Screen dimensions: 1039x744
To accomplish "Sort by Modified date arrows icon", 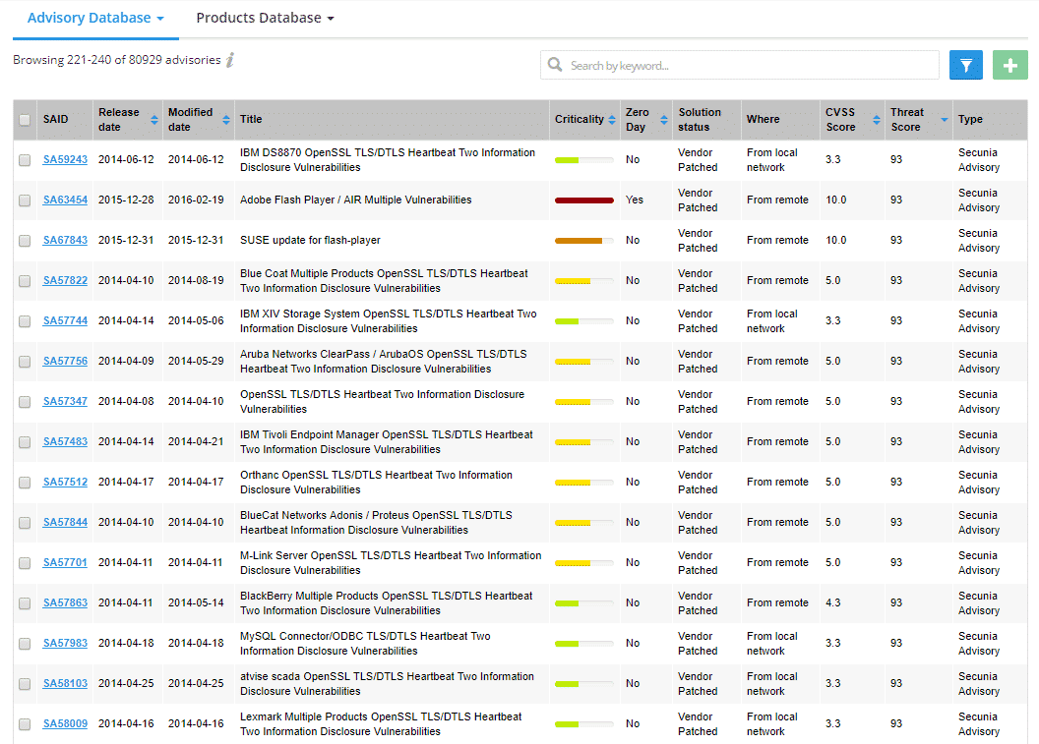I will tap(224, 120).
